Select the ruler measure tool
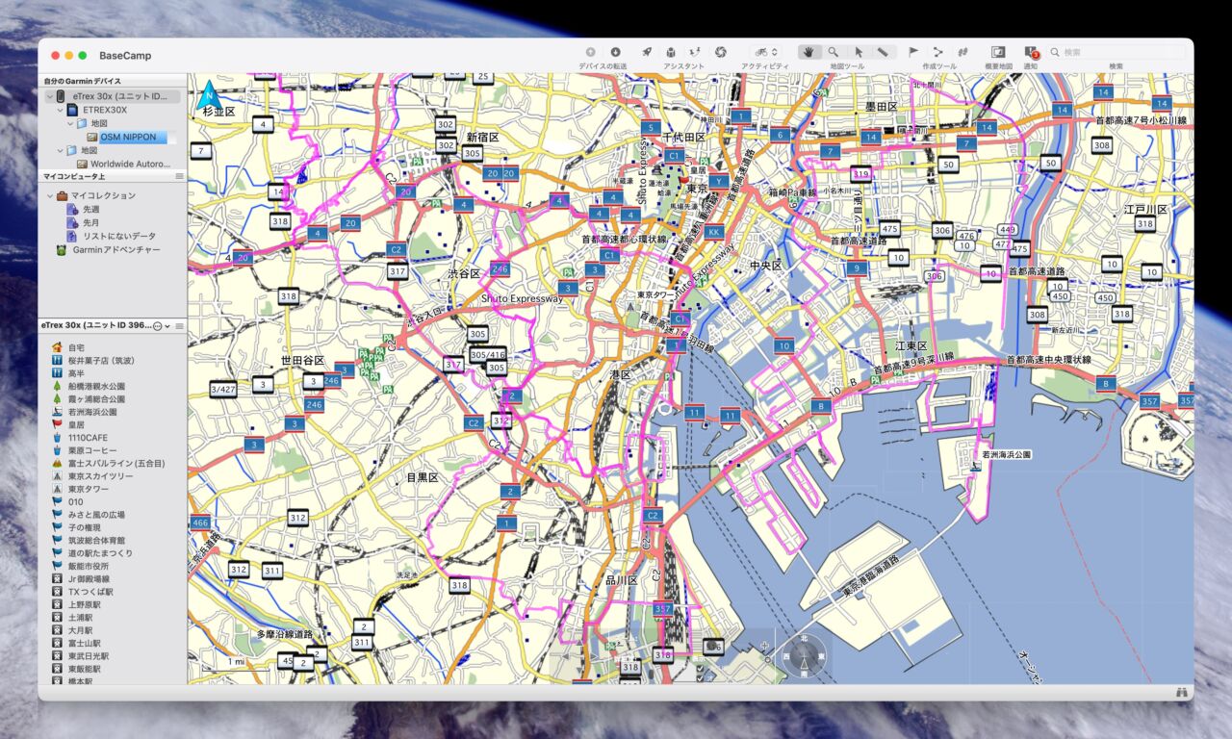The height and width of the screenshot is (739, 1232). click(x=883, y=52)
